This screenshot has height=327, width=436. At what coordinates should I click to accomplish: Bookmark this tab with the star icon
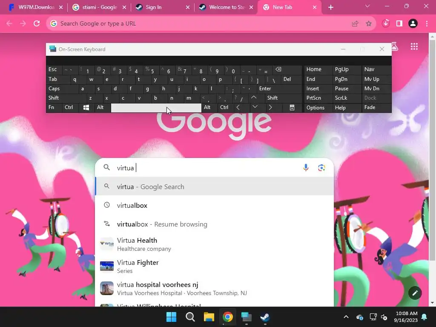click(369, 24)
